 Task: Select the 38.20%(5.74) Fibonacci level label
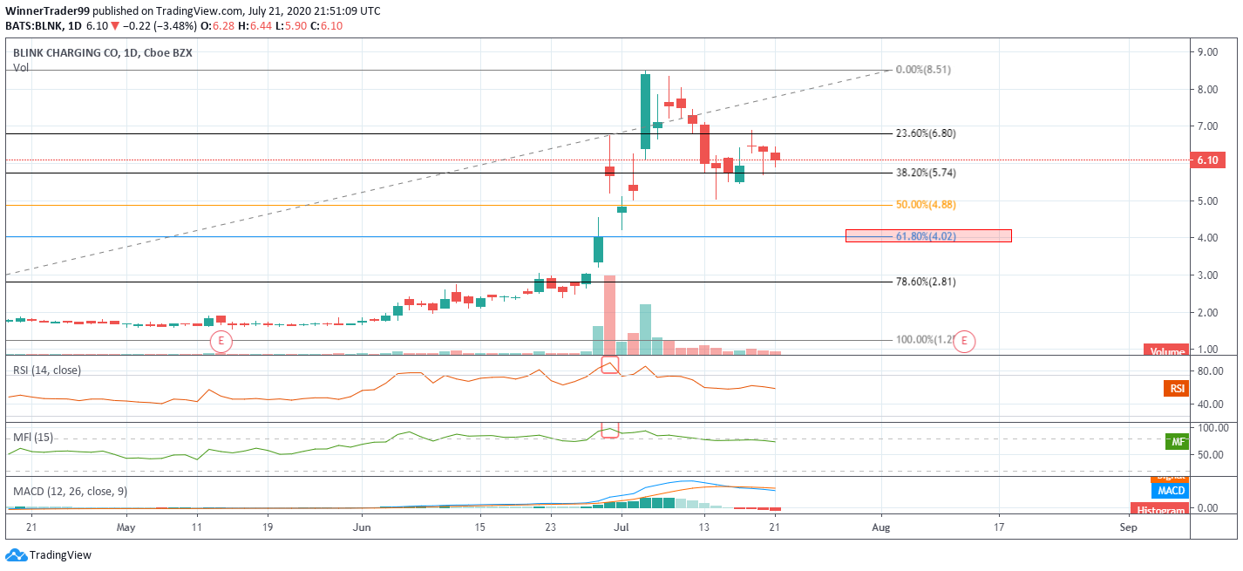click(926, 173)
